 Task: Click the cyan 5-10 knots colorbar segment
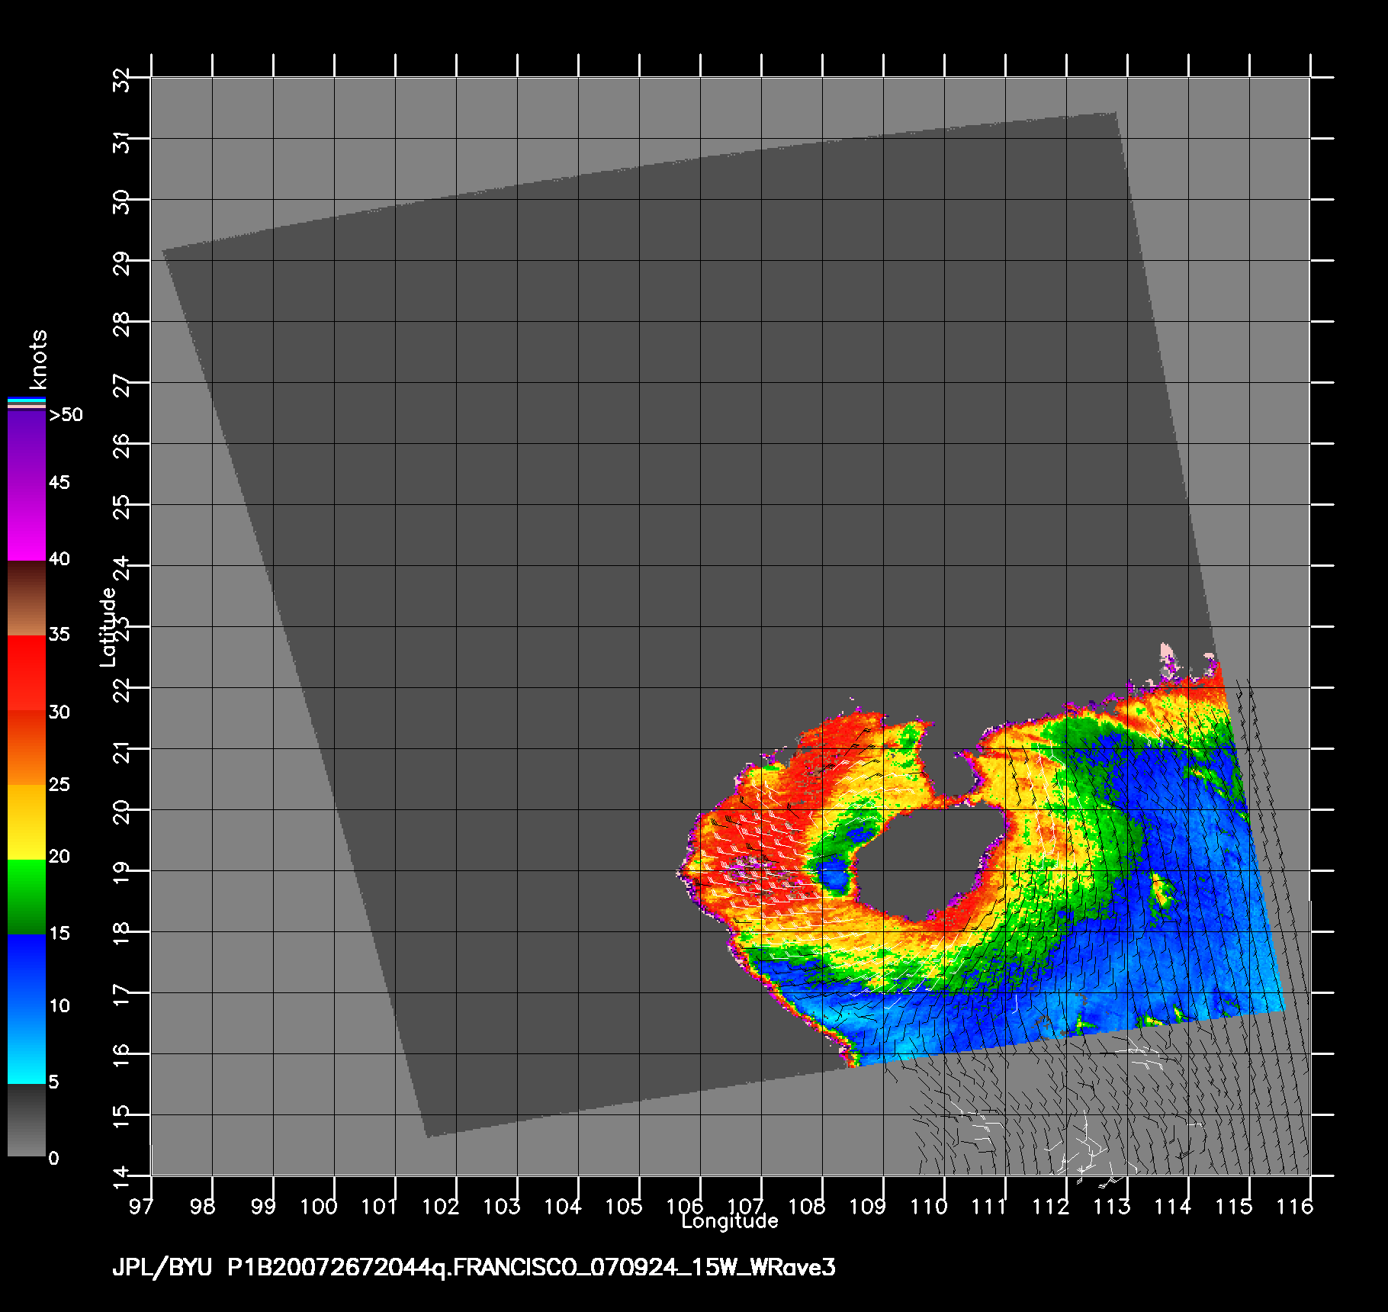pyautogui.click(x=27, y=1047)
